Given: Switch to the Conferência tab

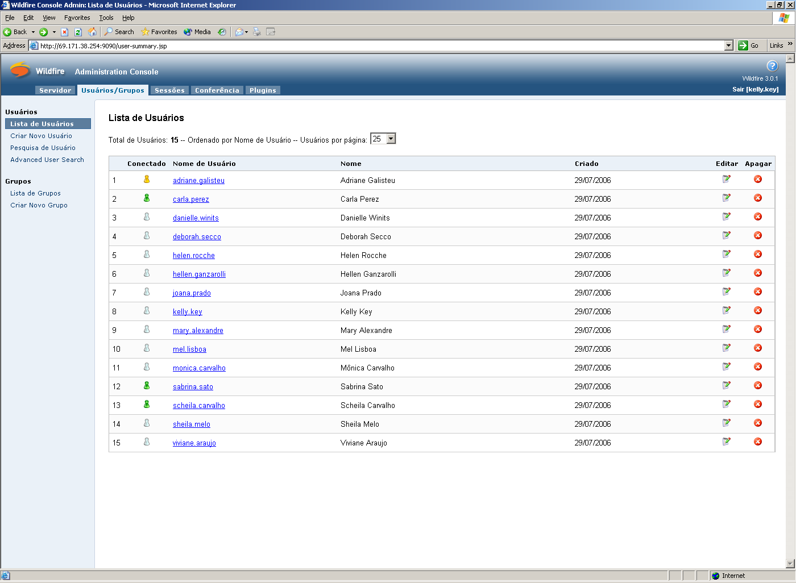Looking at the screenshot, I should pos(217,90).
